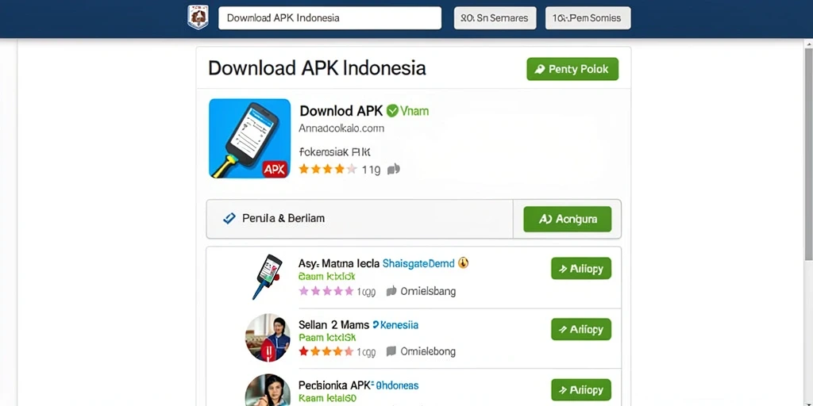
Task: Click the page vertical scrollbar thumb
Action: [x=808, y=154]
